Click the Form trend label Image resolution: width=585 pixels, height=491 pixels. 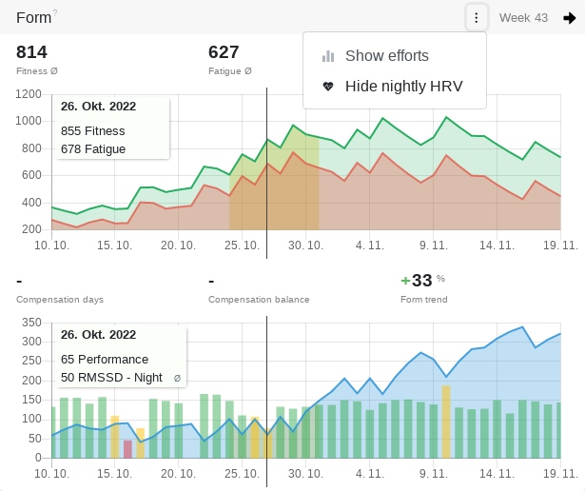point(424,299)
